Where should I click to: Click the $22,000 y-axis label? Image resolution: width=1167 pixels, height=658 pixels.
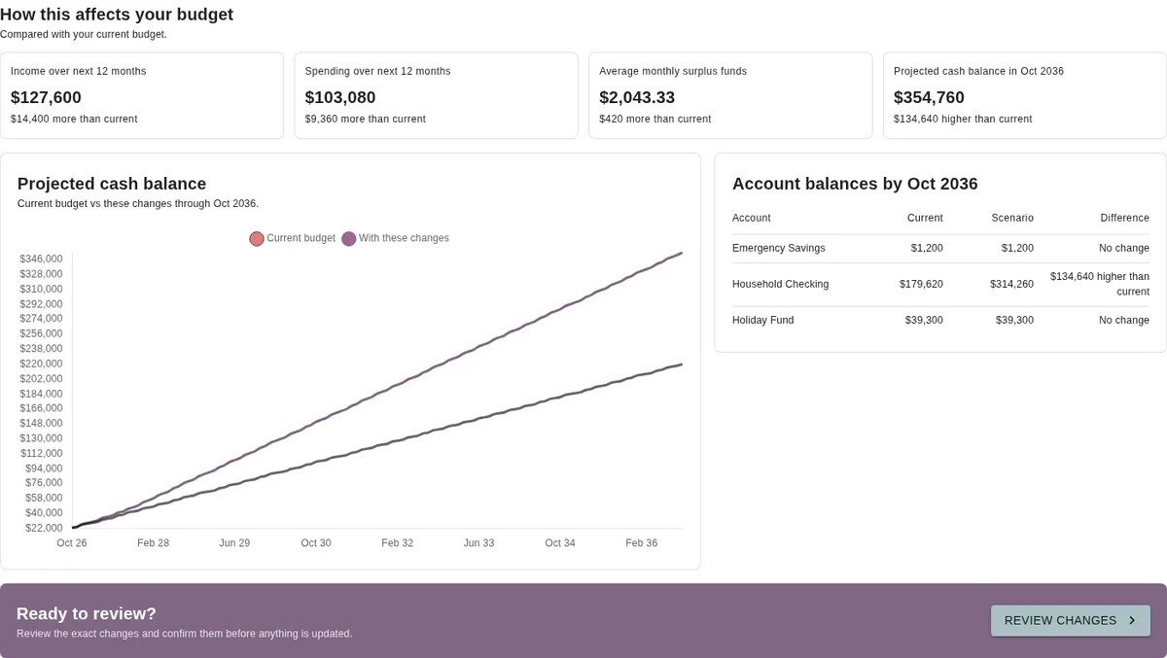(x=44, y=528)
